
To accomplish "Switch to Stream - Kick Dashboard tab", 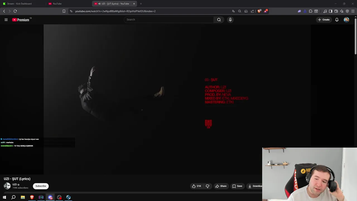I will point(23,4).
